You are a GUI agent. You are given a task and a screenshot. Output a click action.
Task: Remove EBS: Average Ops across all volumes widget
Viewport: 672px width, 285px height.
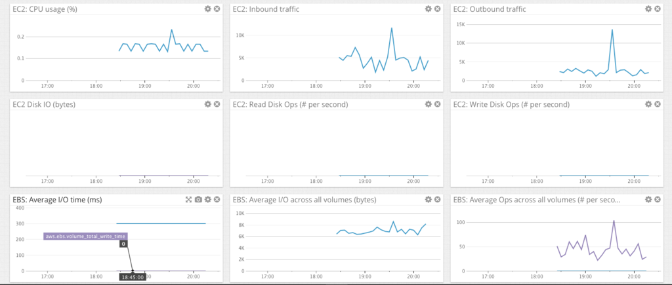pos(658,199)
